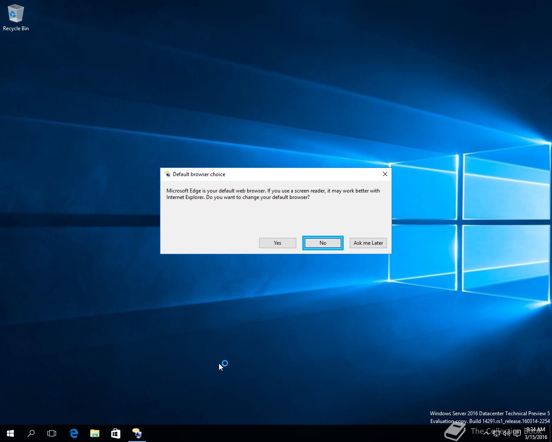Click the Default browser choice title bar icon
552x442 pixels.
(x=167, y=174)
